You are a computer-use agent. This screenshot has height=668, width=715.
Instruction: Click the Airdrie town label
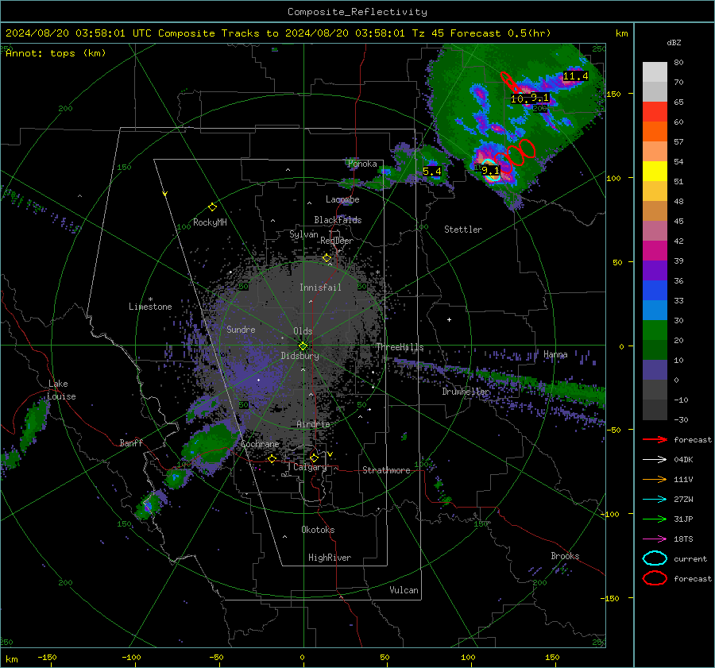(313, 424)
